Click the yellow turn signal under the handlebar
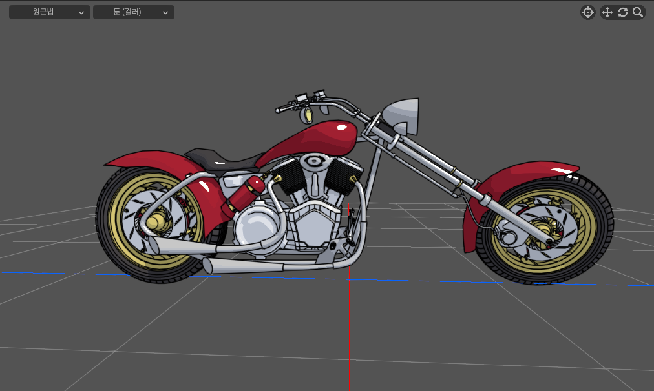The height and width of the screenshot is (391, 654). coord(308,116)
